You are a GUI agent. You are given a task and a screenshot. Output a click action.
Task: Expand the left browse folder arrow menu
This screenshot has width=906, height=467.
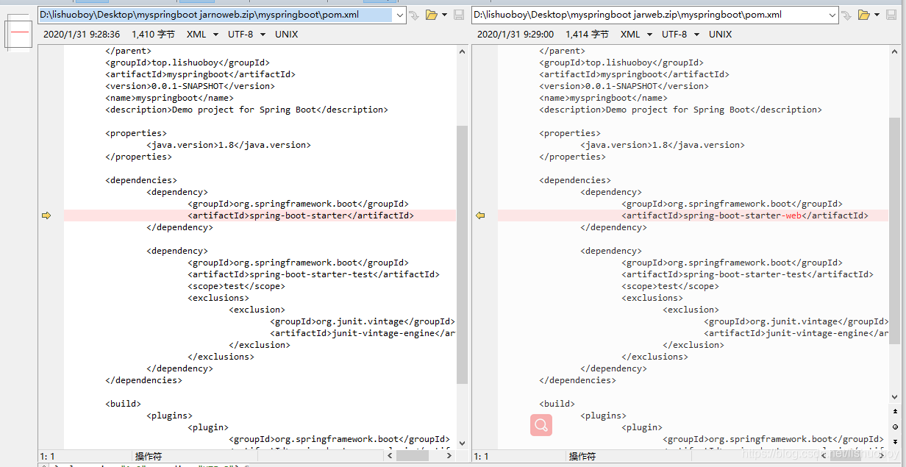[x=443, y=15]
